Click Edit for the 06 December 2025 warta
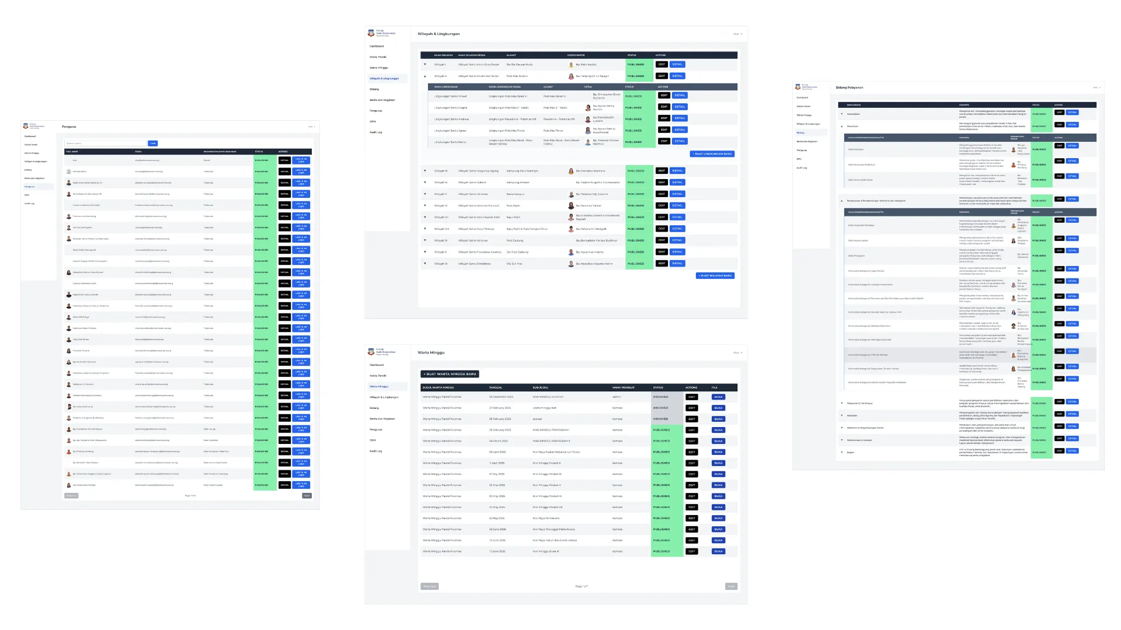Image resolution: width=1121 pixels, height=630 pixels. pyautogui.click(x=692, y=397)
